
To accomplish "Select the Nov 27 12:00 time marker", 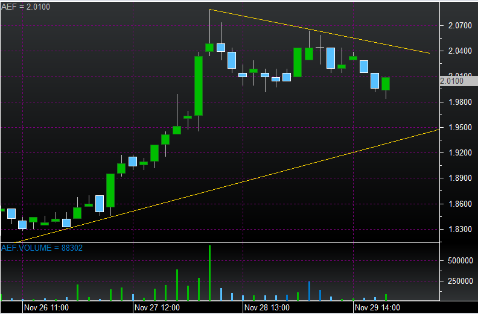I will [x=156, y=307].
